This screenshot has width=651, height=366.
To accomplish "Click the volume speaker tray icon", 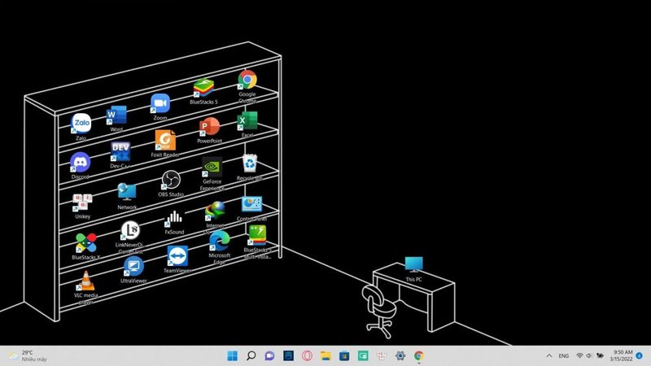I will point(589,355).
